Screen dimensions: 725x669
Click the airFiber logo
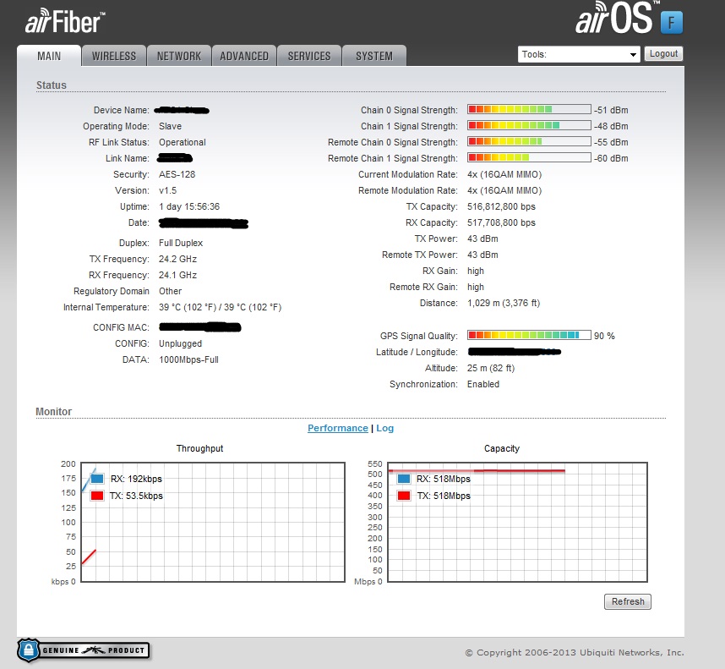65,22
